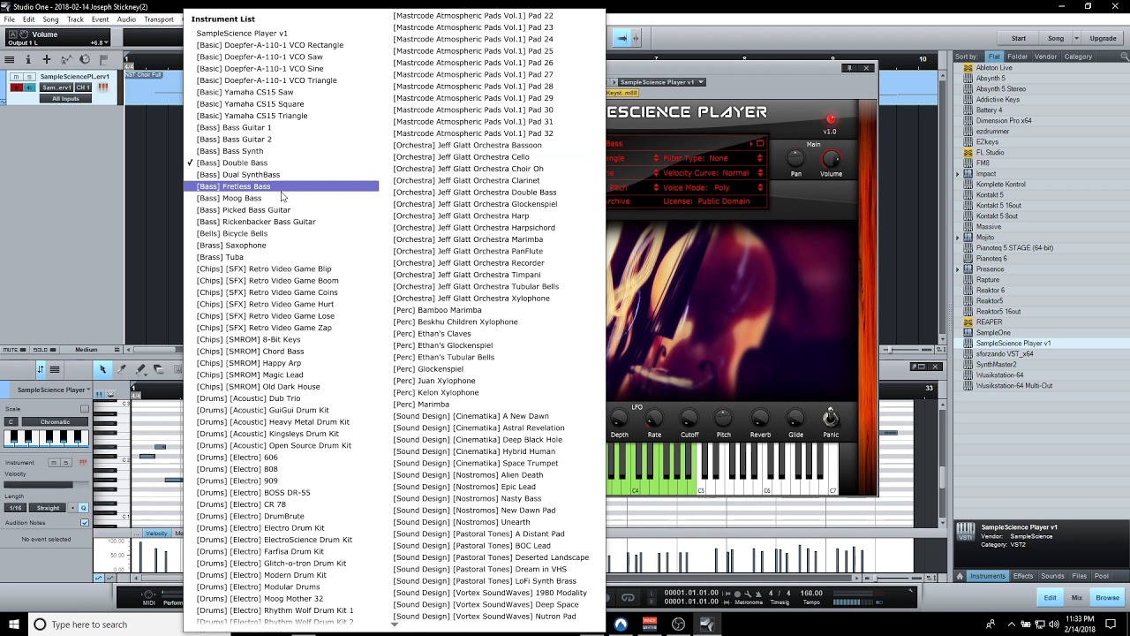
Task: Show automation with the automation icon
Action: [x=66, y=59]
